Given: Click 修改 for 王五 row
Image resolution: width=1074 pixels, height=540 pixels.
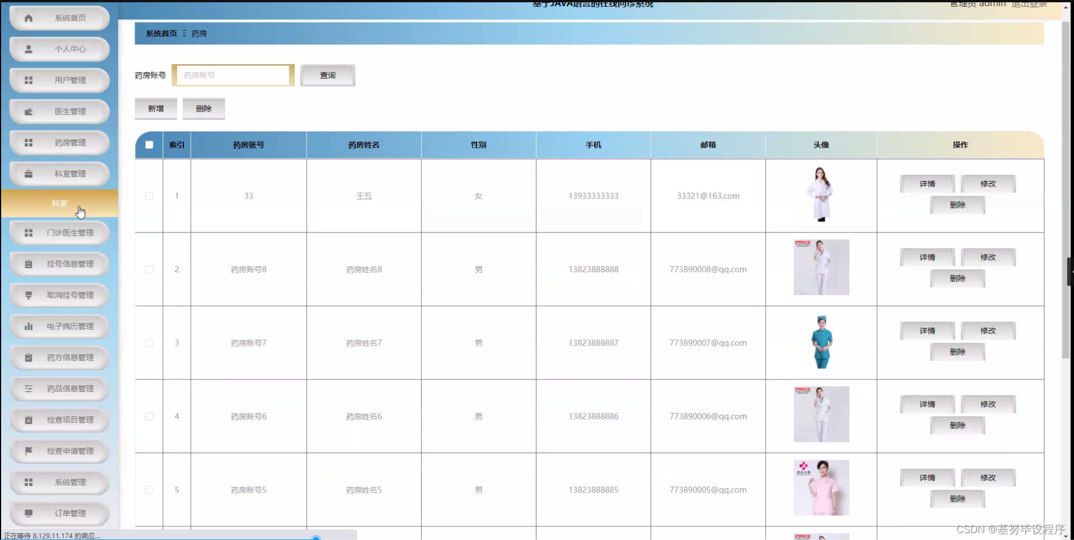Looking at the screenshot, I should click(x=988, y=184).
